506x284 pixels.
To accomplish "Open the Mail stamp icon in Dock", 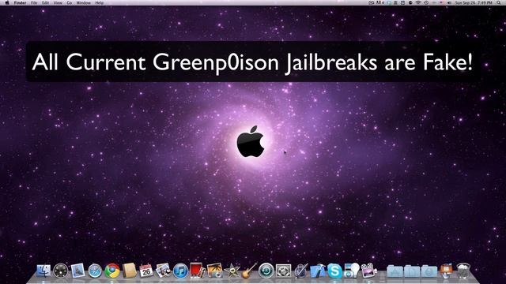I will coord(77,271).
